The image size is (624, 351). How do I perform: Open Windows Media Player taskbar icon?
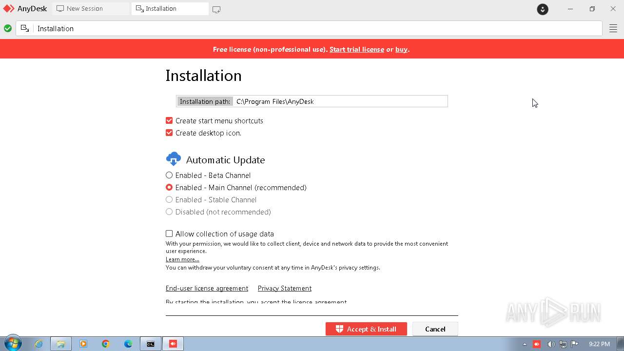coord(83,344)
